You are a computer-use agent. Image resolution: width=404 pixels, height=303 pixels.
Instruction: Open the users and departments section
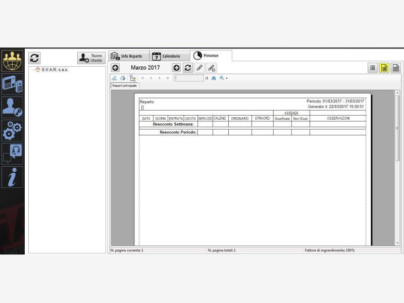coord(13,61)
